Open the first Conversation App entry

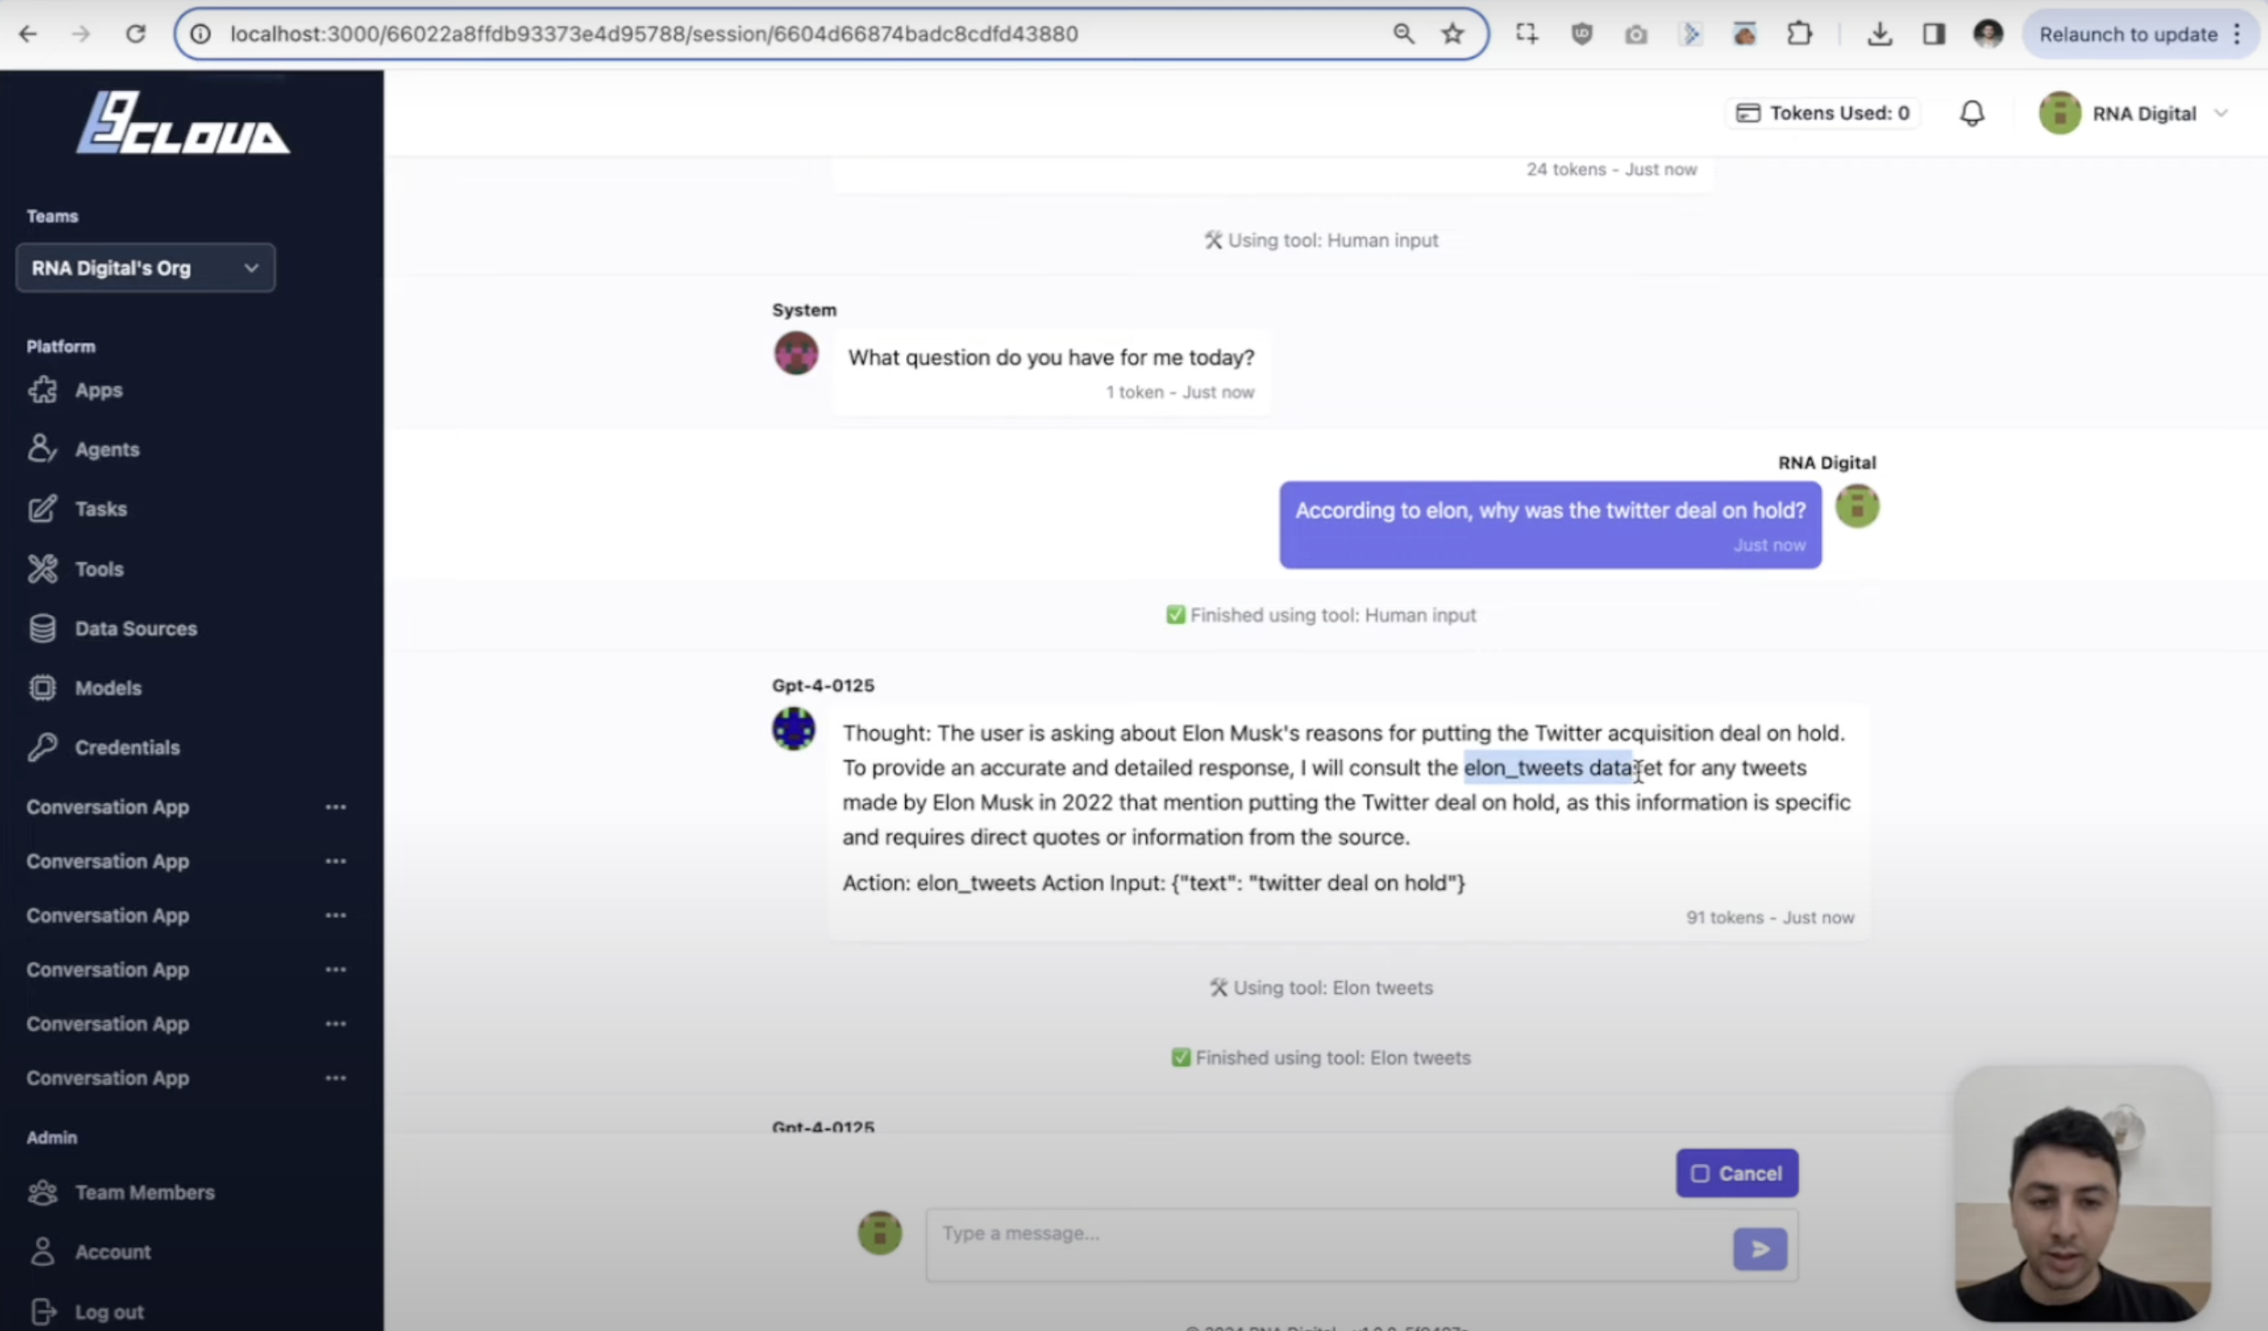[107, 807]
